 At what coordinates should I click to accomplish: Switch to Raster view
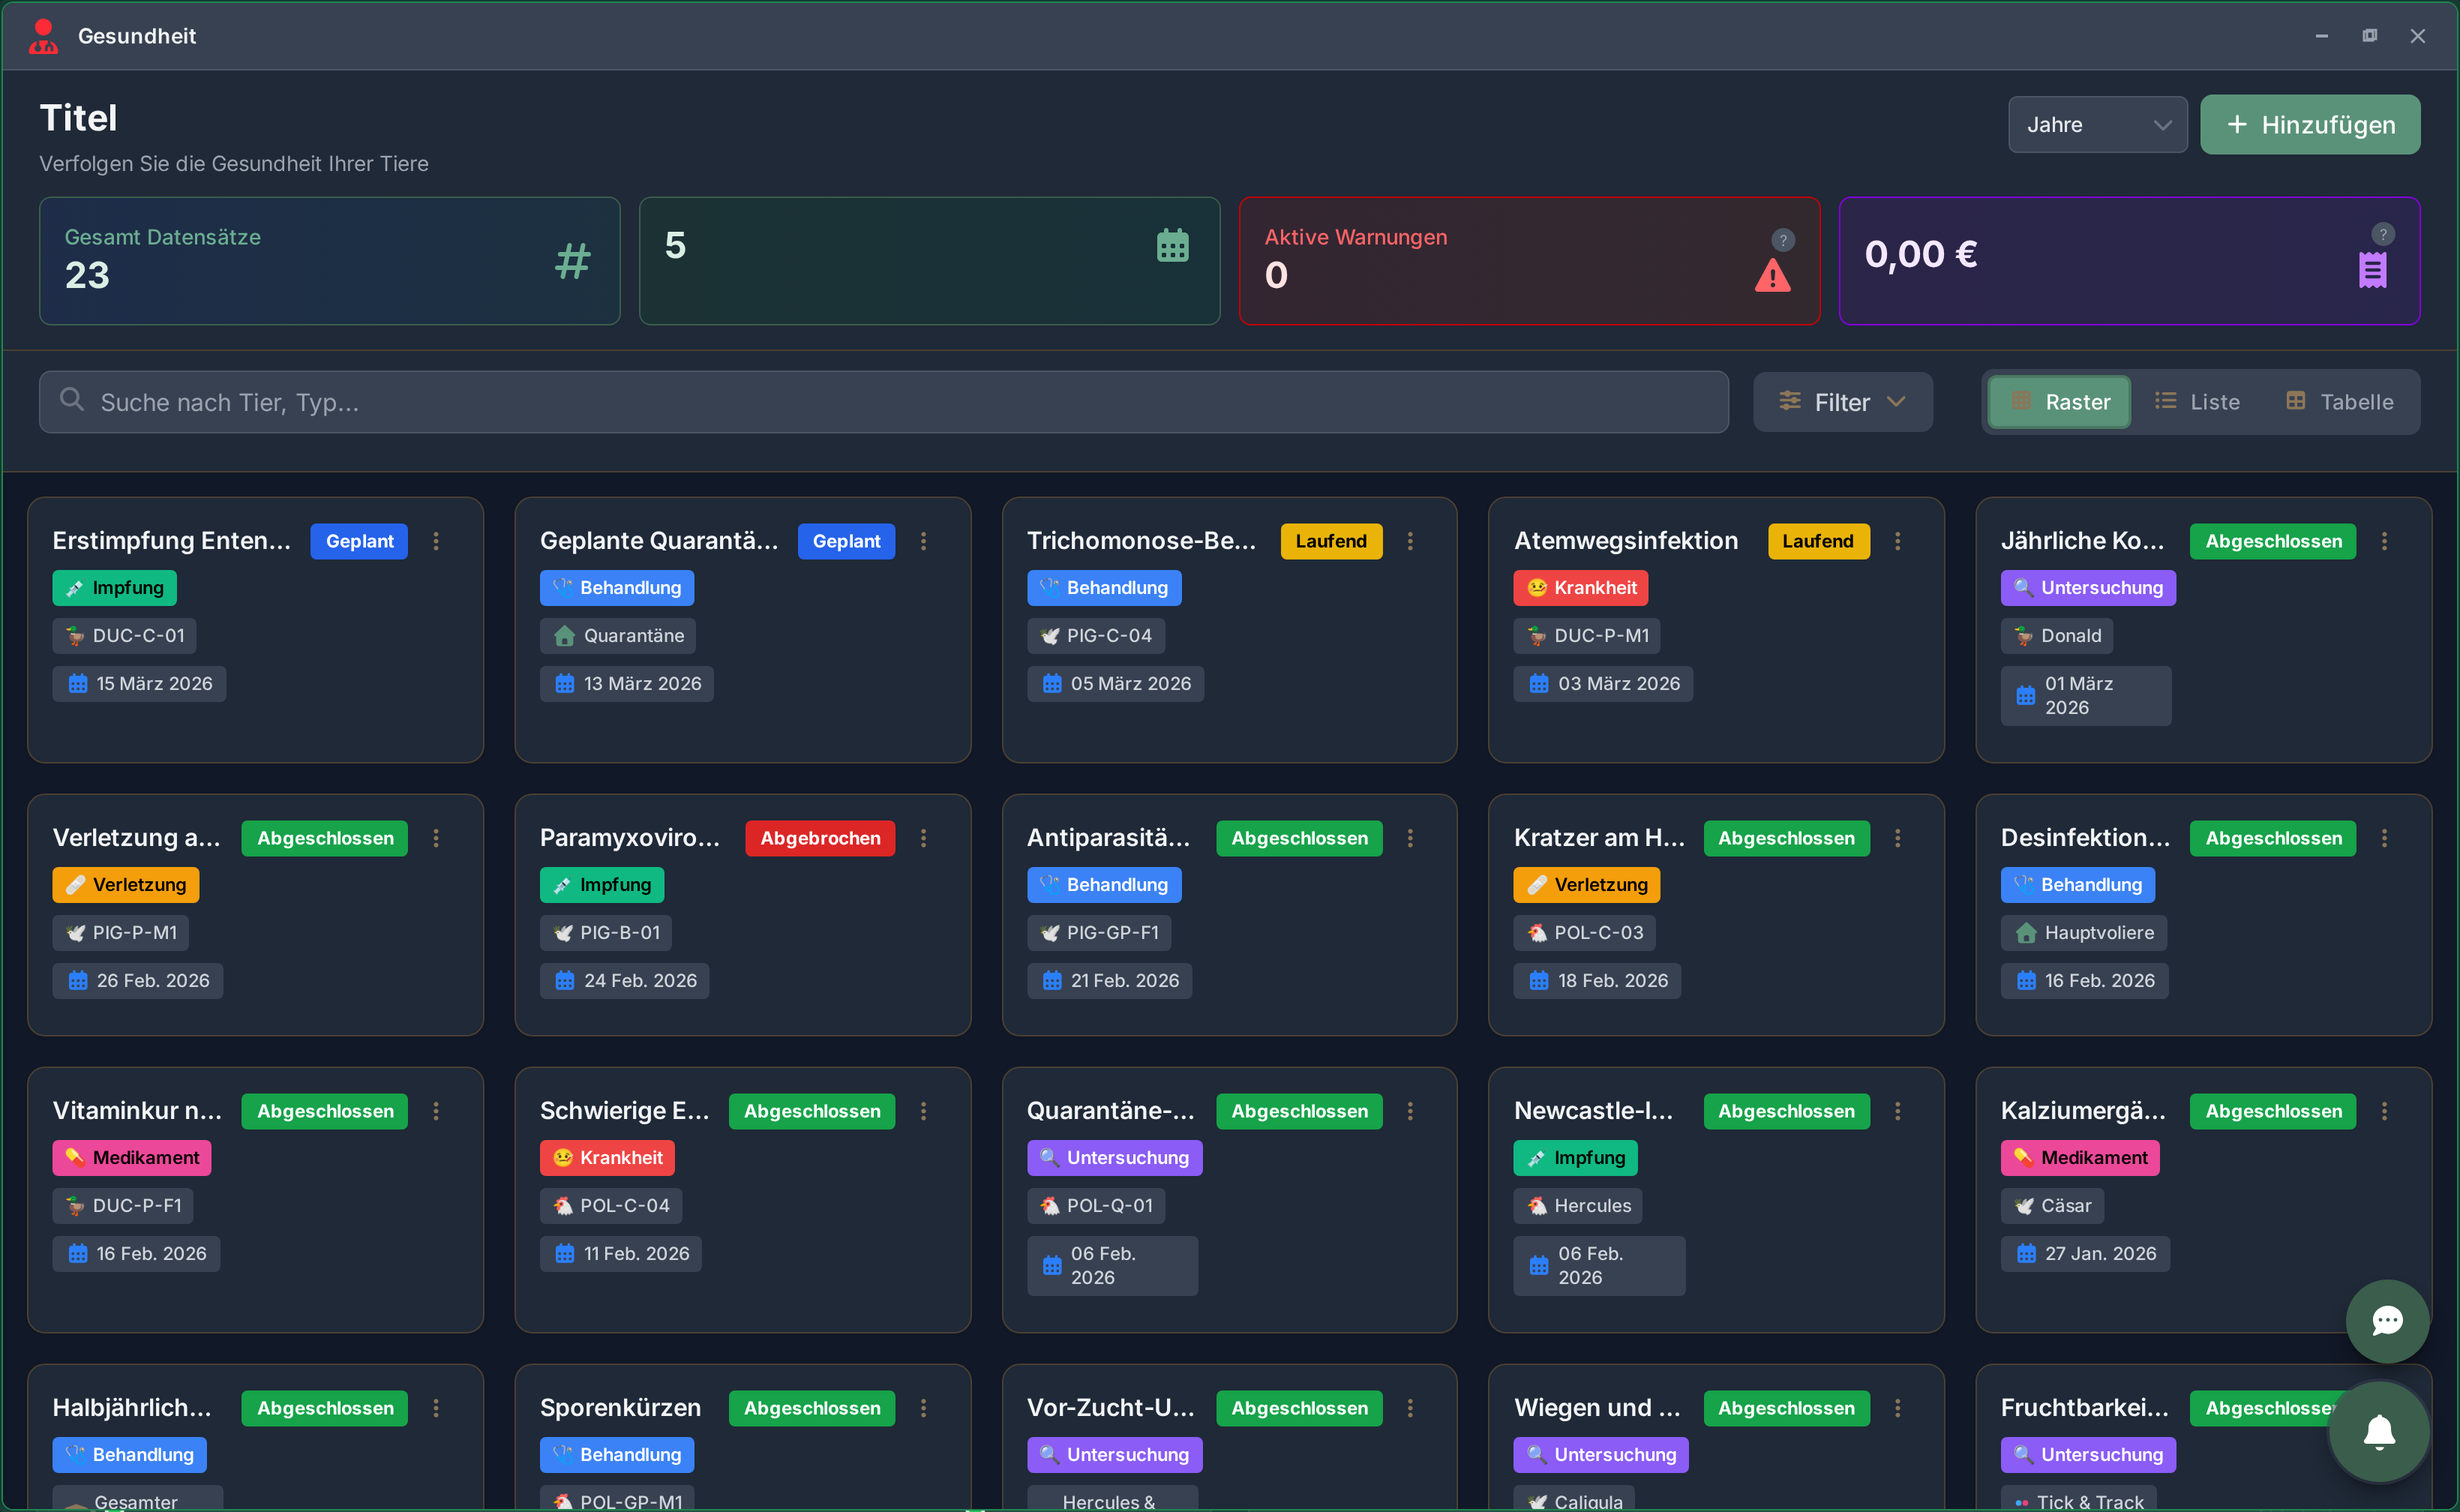tap(2059, 402)
